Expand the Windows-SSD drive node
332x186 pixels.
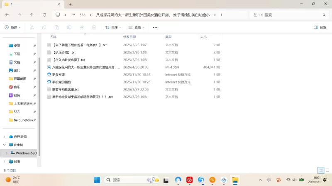(7, 153)
